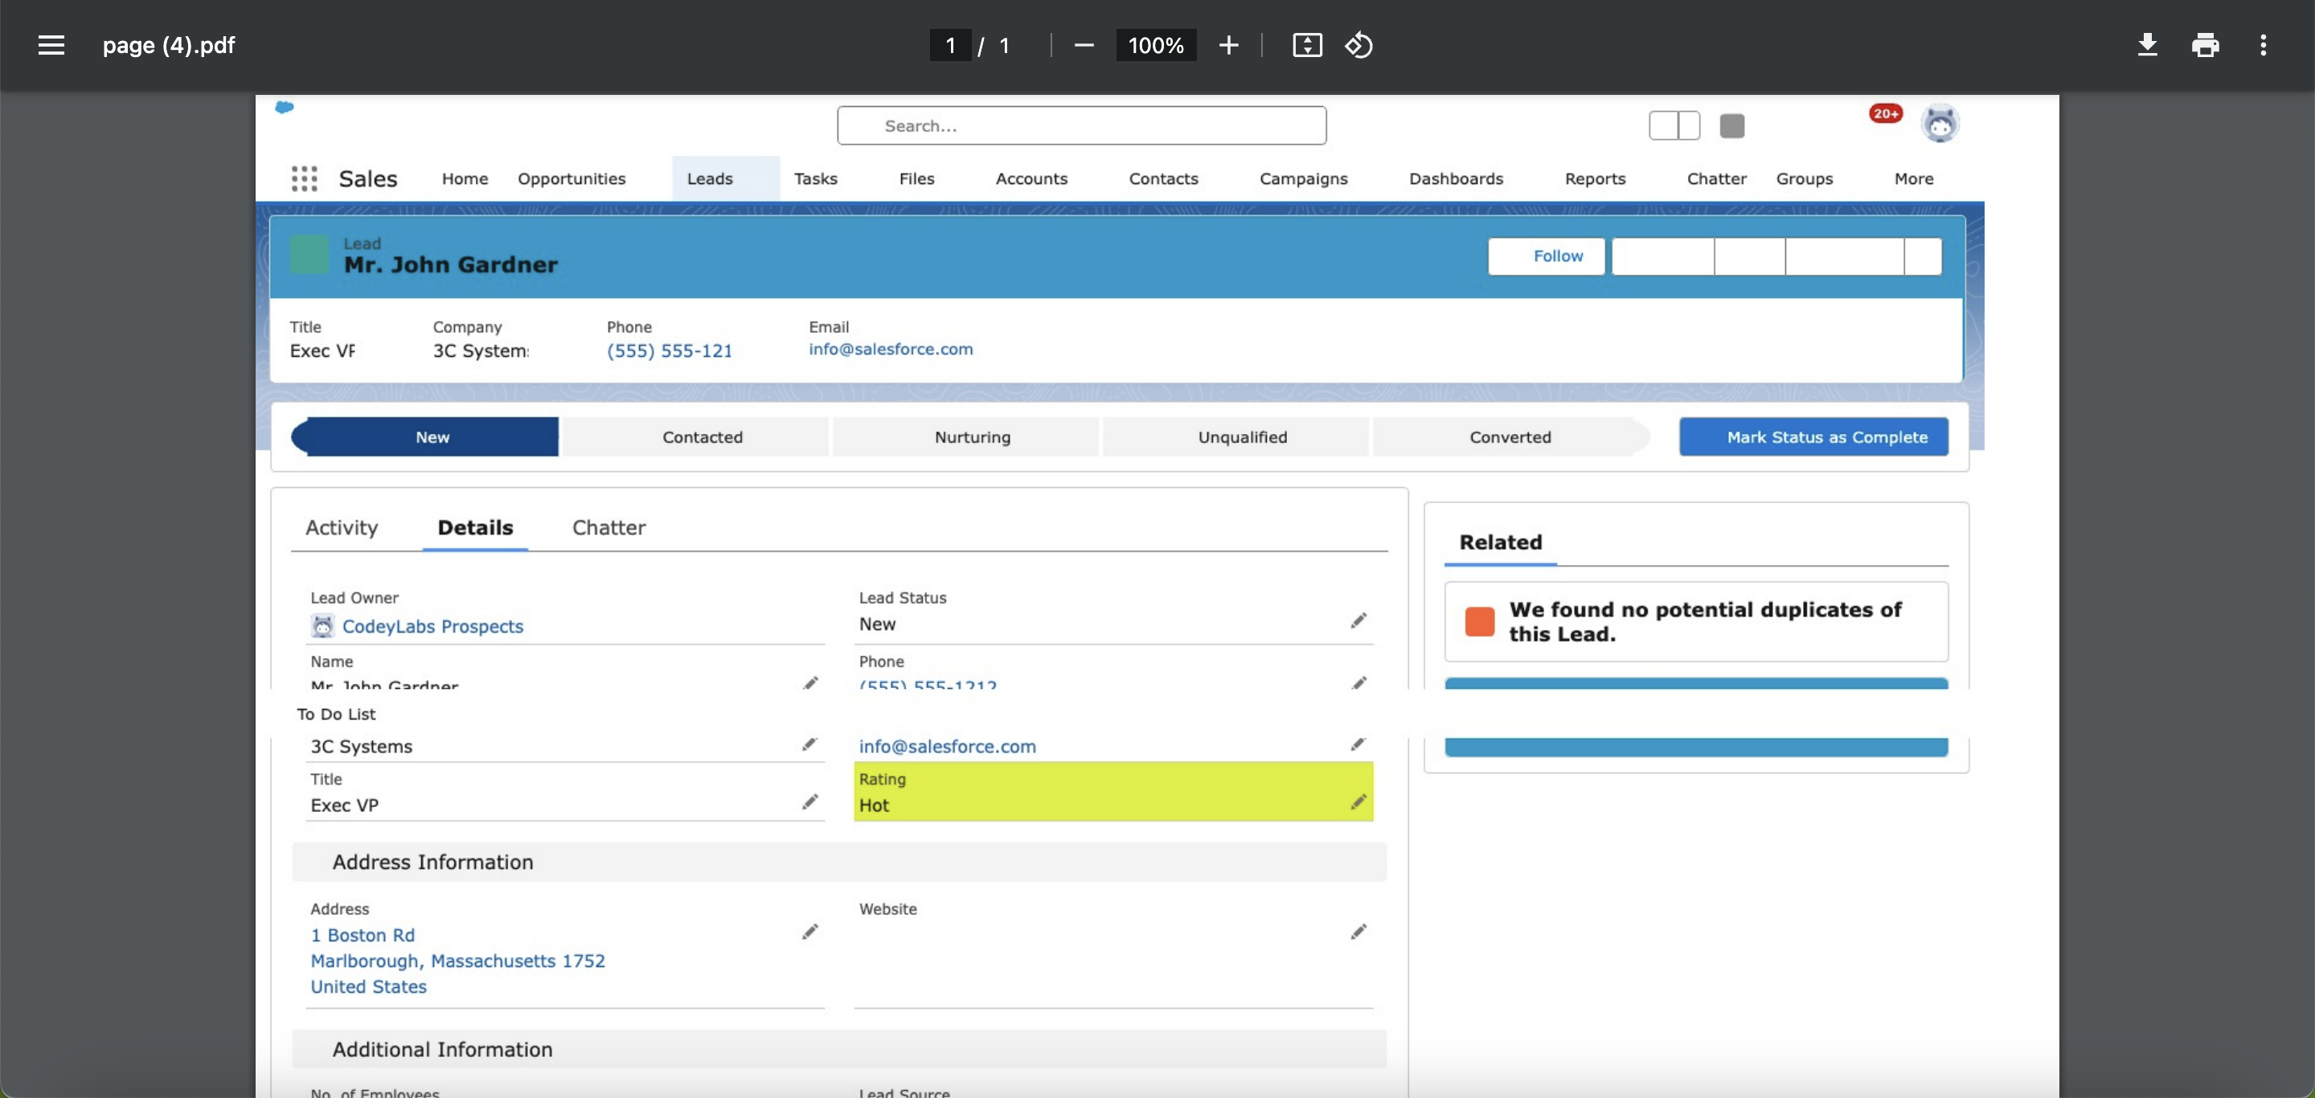Switch to the lead Chatter tab
This screenshot has width=2315, height=1098.
tap(608, 527)
